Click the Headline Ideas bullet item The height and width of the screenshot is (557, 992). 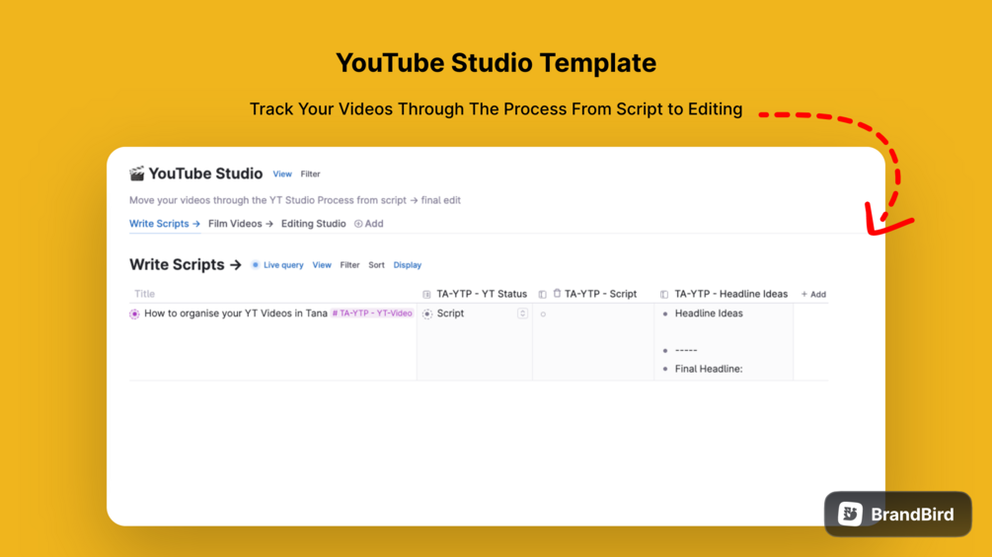pyautogui.click(x=709, y=313)
